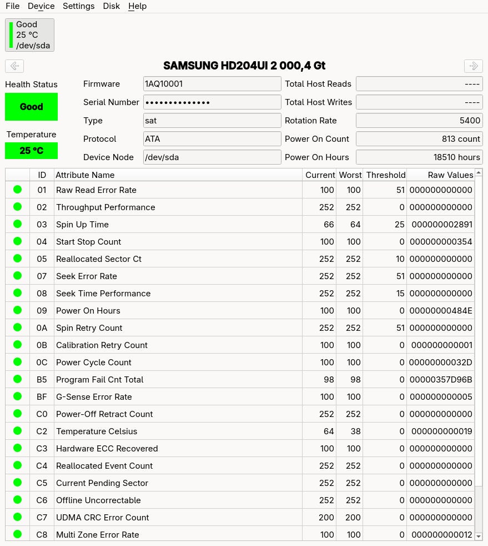Click the Power On Hours field
Screen dimensions: 488x546
tap(419, 157)
